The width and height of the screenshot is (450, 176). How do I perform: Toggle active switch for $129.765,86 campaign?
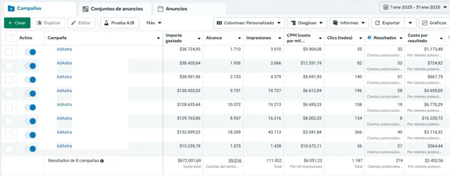pos(30,121)
